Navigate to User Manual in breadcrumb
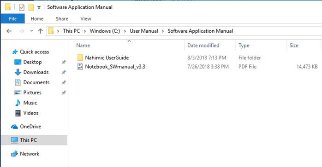Viewport: 322px width, 167px height. coord(144,31)
